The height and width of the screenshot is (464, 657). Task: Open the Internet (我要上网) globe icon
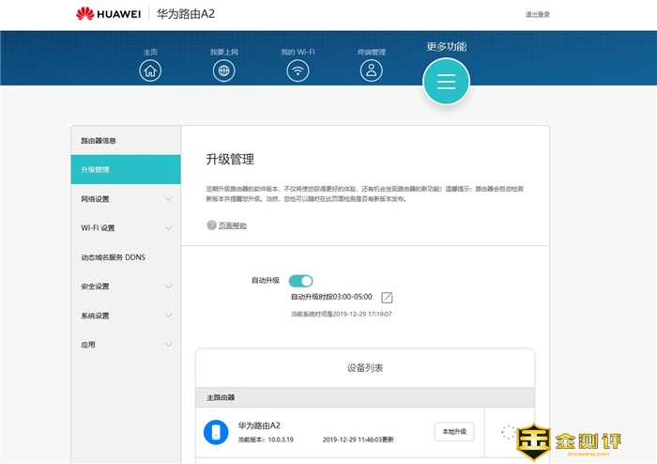(224, 71)
